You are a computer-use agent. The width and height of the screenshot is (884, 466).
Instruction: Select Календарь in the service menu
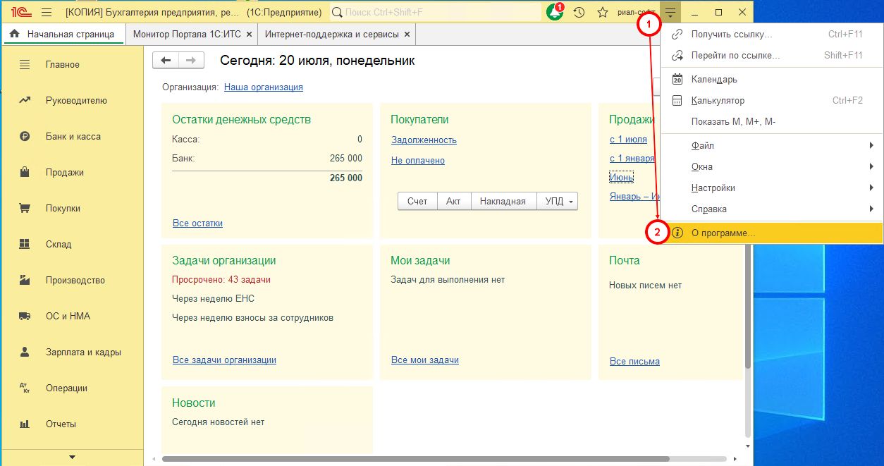point(771,79)
